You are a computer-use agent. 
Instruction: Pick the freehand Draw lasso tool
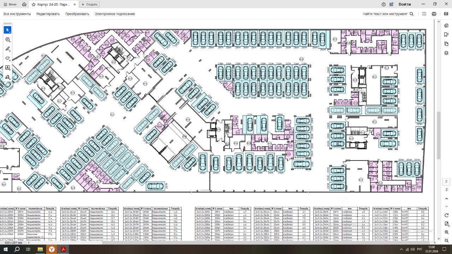[7, 58]
